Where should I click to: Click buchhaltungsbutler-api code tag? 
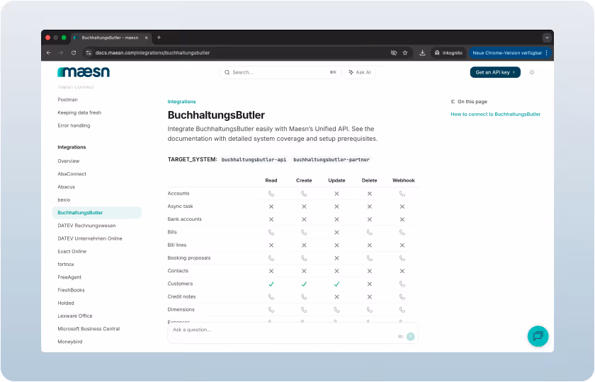pos(254,160)
